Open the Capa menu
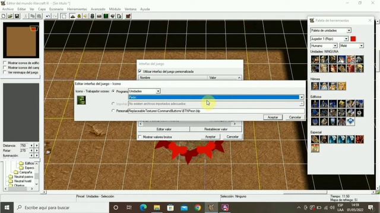This screenshot has width=380, height=213. (x=42, y=9)
